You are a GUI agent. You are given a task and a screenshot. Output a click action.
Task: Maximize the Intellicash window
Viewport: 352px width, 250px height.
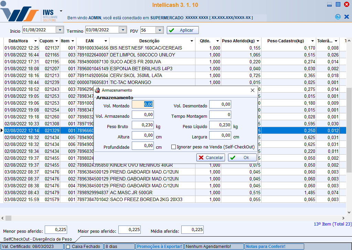click(x=338, y=4)
